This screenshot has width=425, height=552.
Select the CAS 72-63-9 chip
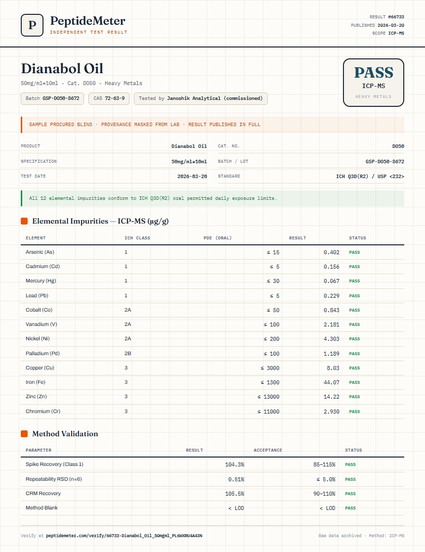click(109, 98)
